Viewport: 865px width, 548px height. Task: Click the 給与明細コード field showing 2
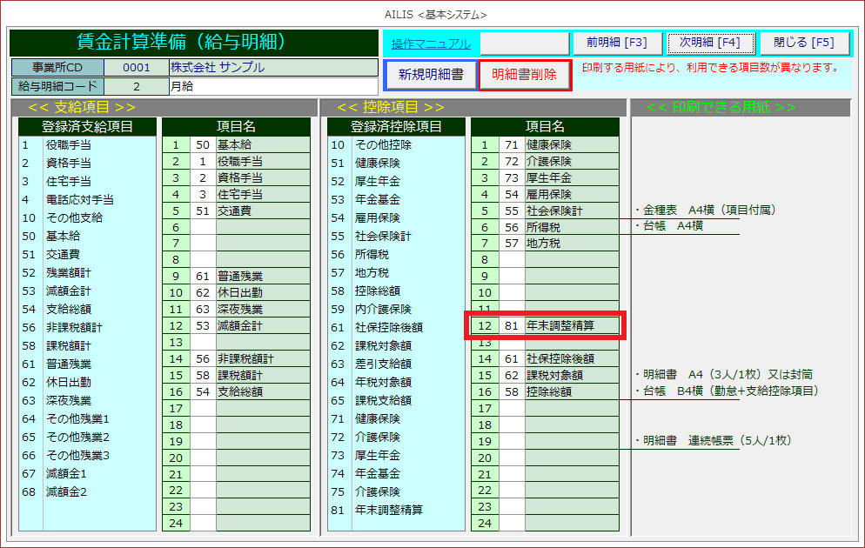(137, 86)
